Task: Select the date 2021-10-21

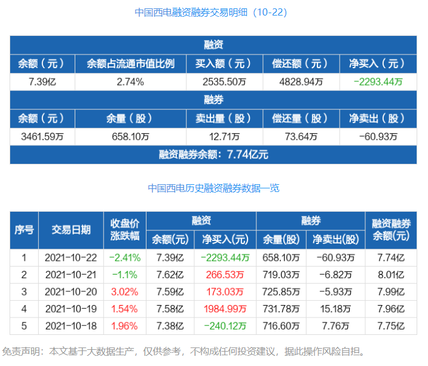Action: pyautogui.click(x=71, y=274)
